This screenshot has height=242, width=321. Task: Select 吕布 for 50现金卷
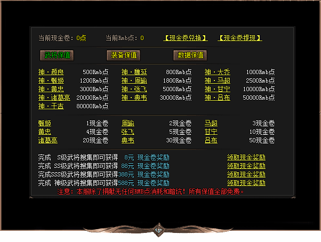[211, 140]
